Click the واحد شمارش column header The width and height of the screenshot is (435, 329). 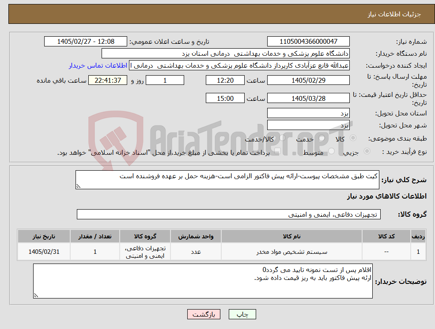(196, 236)
